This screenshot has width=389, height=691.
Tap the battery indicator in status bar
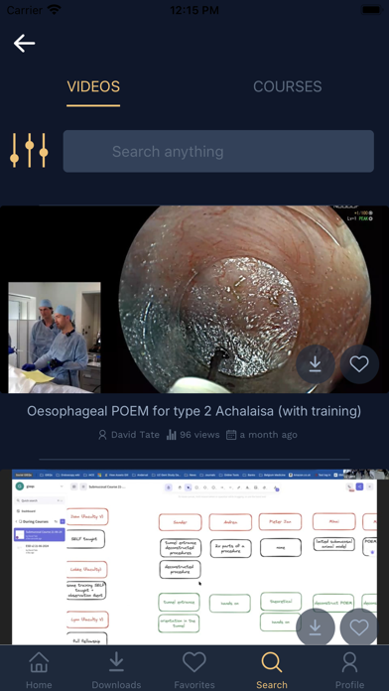(x=371, y=10)
